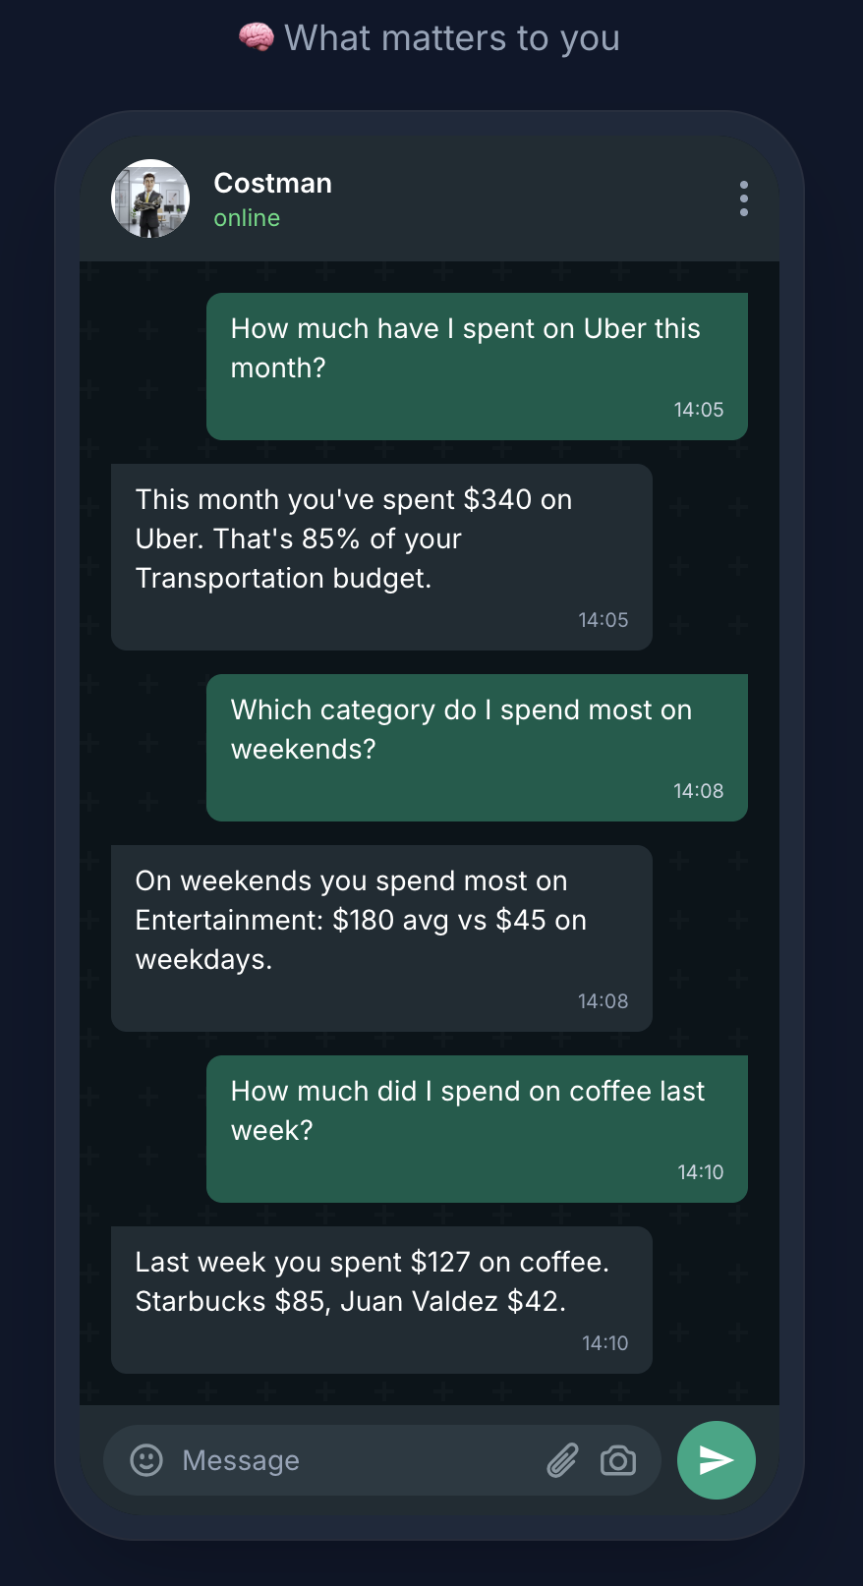Click the brain emoji in the header
863x1586 pixels.
click(x=257, y=36)
